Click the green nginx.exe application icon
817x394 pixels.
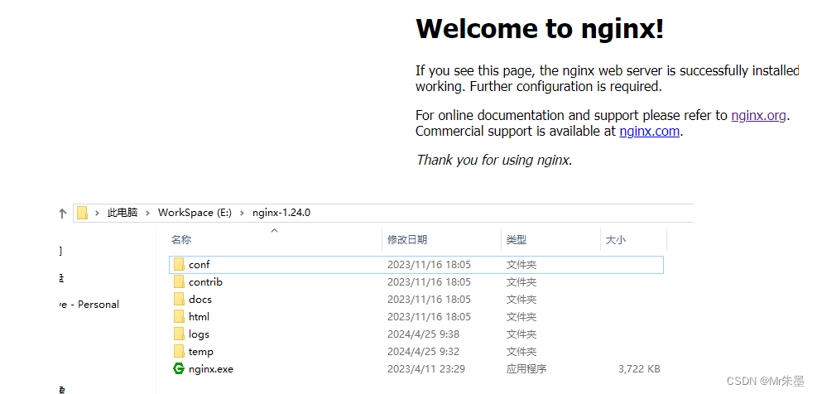click(179, 368)
